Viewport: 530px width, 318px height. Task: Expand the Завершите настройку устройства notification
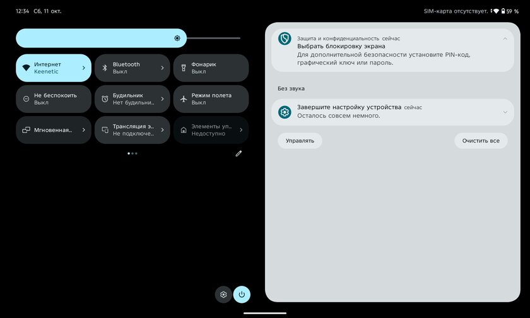(505, 112)
